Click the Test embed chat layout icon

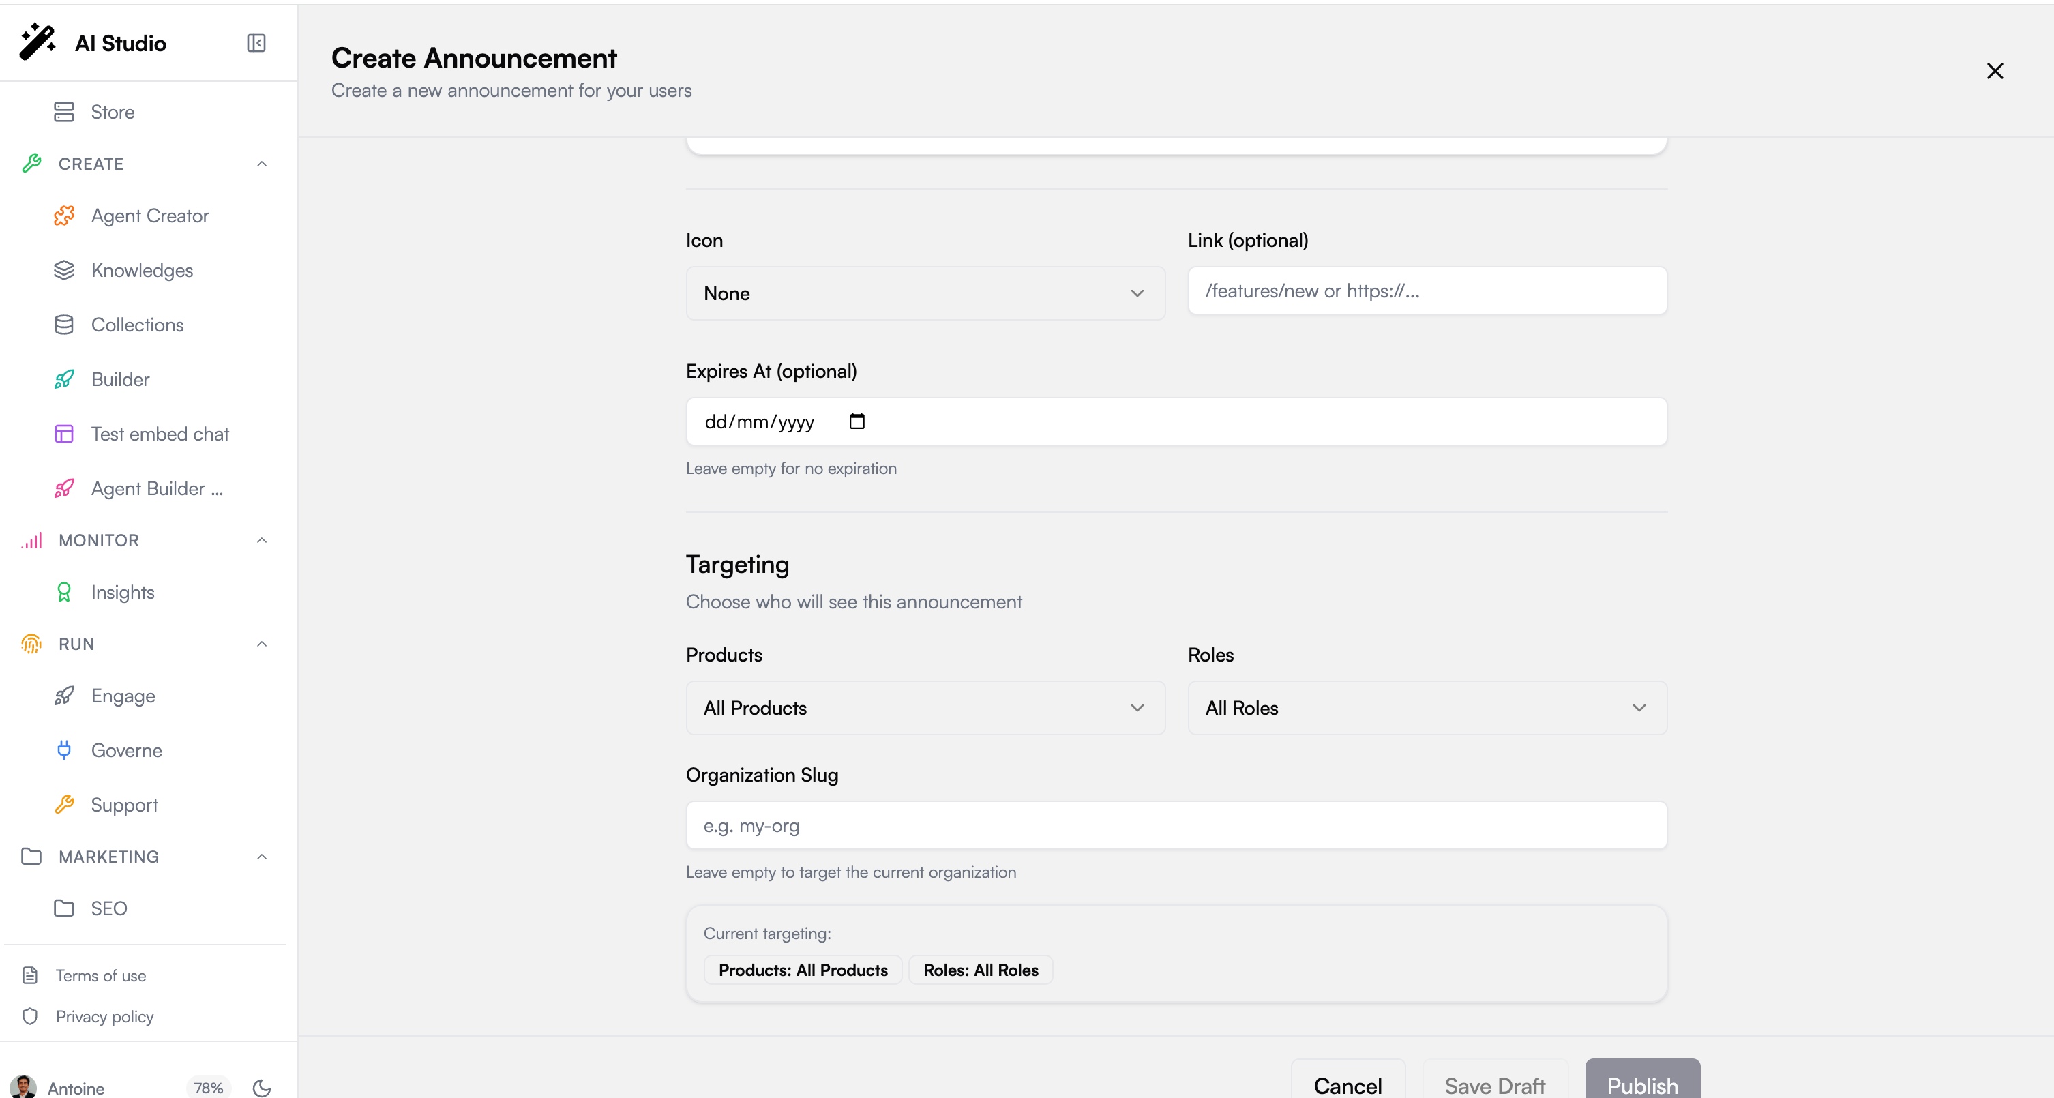tap(64, 434)
